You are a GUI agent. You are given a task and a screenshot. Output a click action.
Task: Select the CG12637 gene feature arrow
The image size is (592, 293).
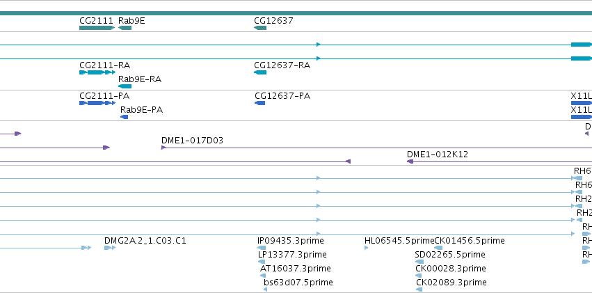260,28
